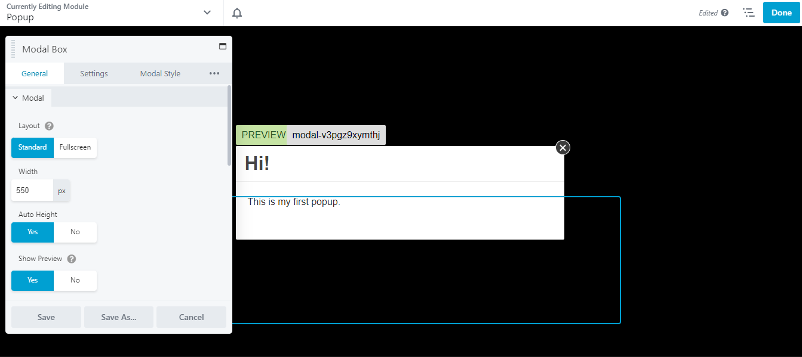Select Standard layout
This screenshot has width=802, height=357.
pyautogui.click(x=32, y=147)
